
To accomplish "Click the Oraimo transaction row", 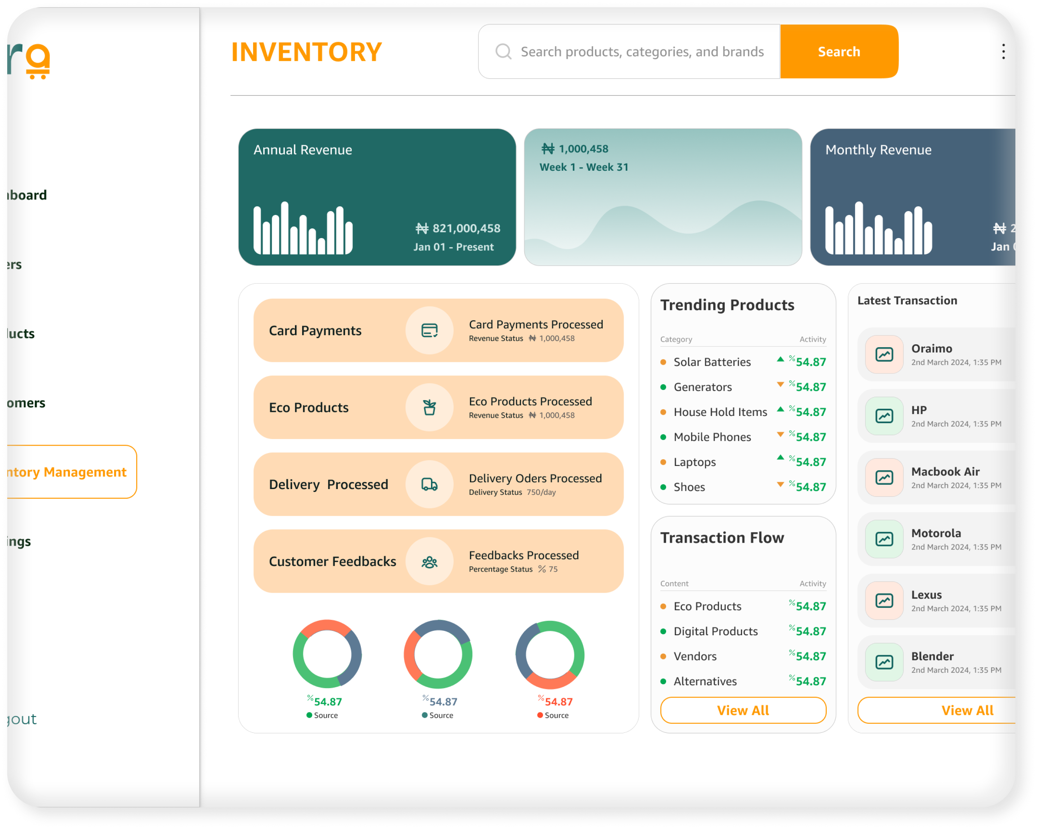I will coord(936,355).
